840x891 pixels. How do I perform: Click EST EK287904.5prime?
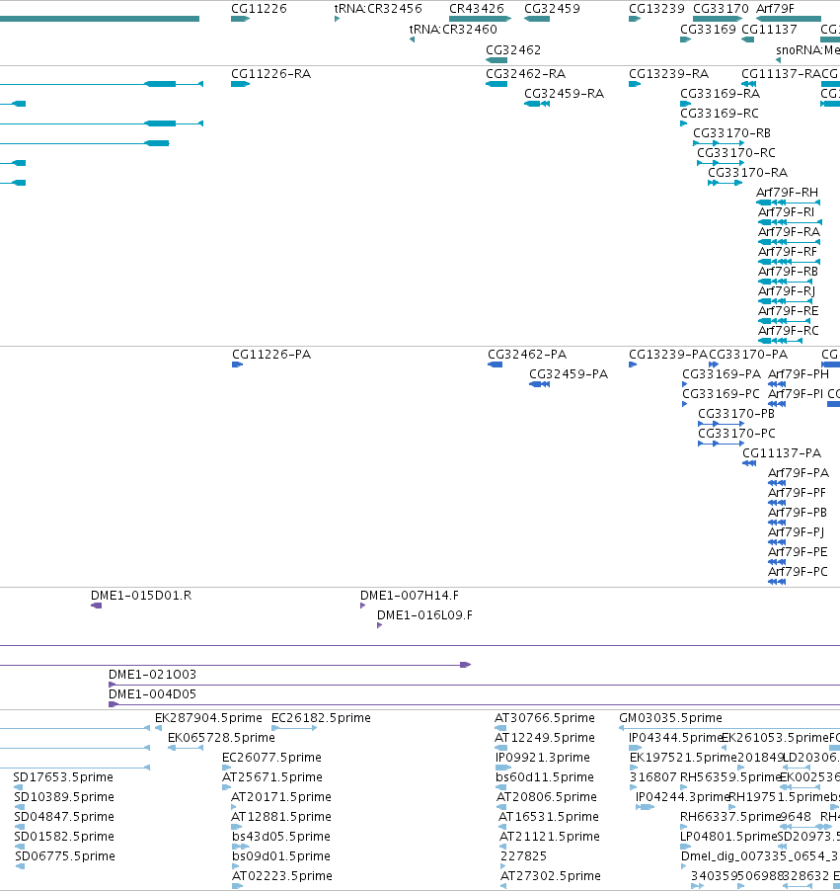pyautogui.click(x=158, y=728)
